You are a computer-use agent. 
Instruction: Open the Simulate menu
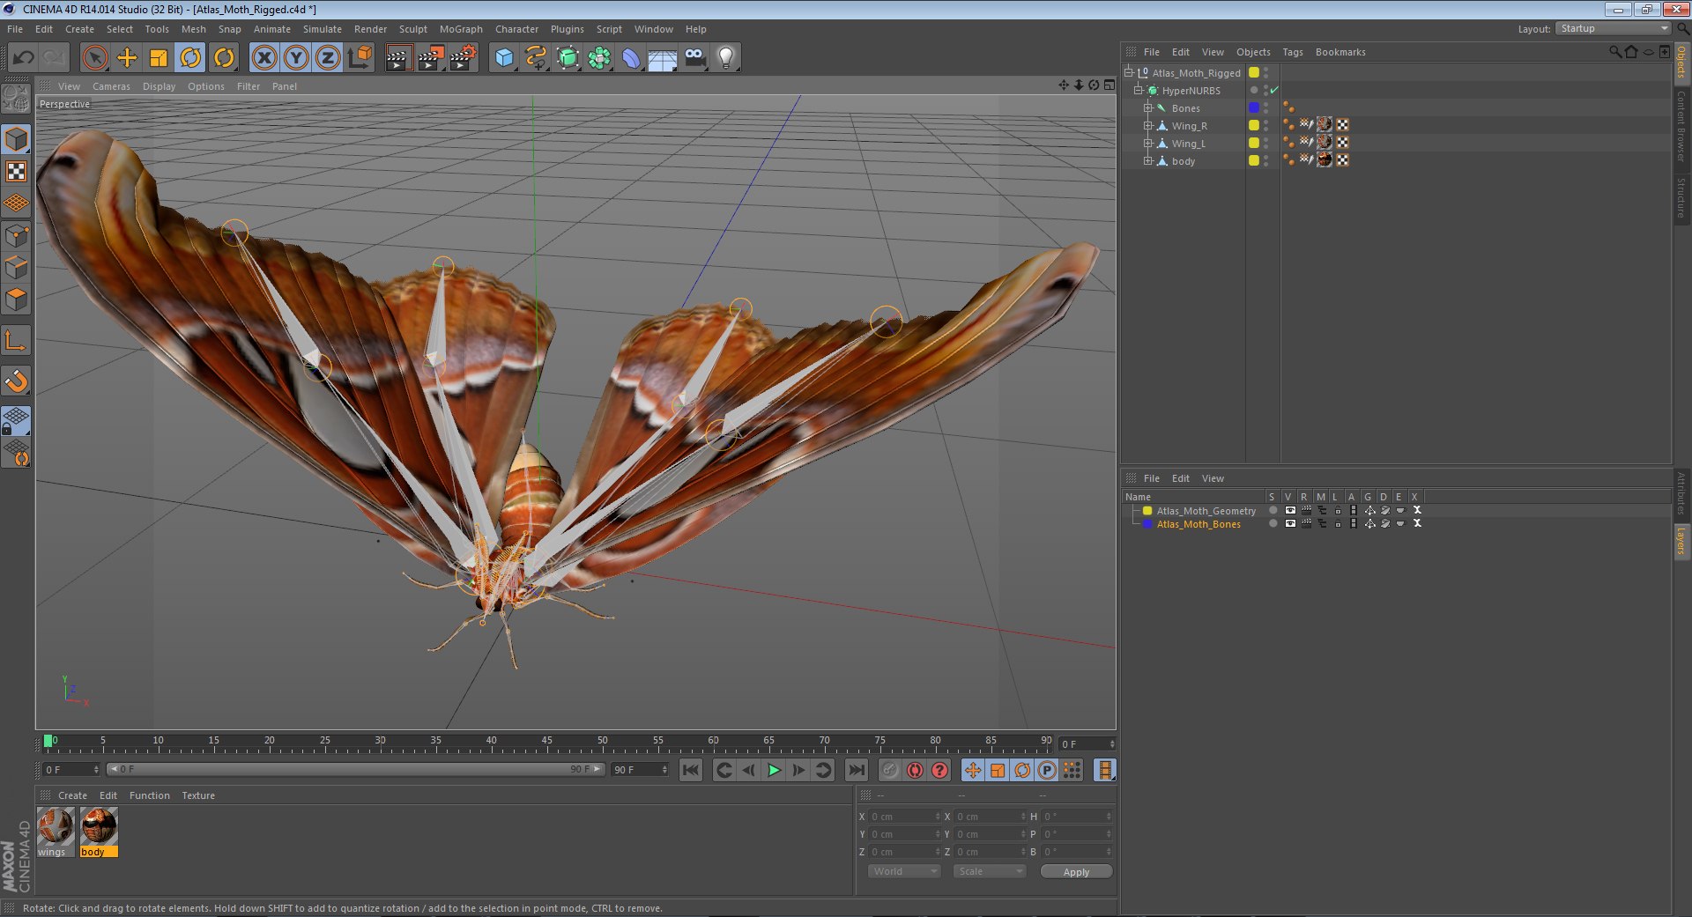(322, 29)
